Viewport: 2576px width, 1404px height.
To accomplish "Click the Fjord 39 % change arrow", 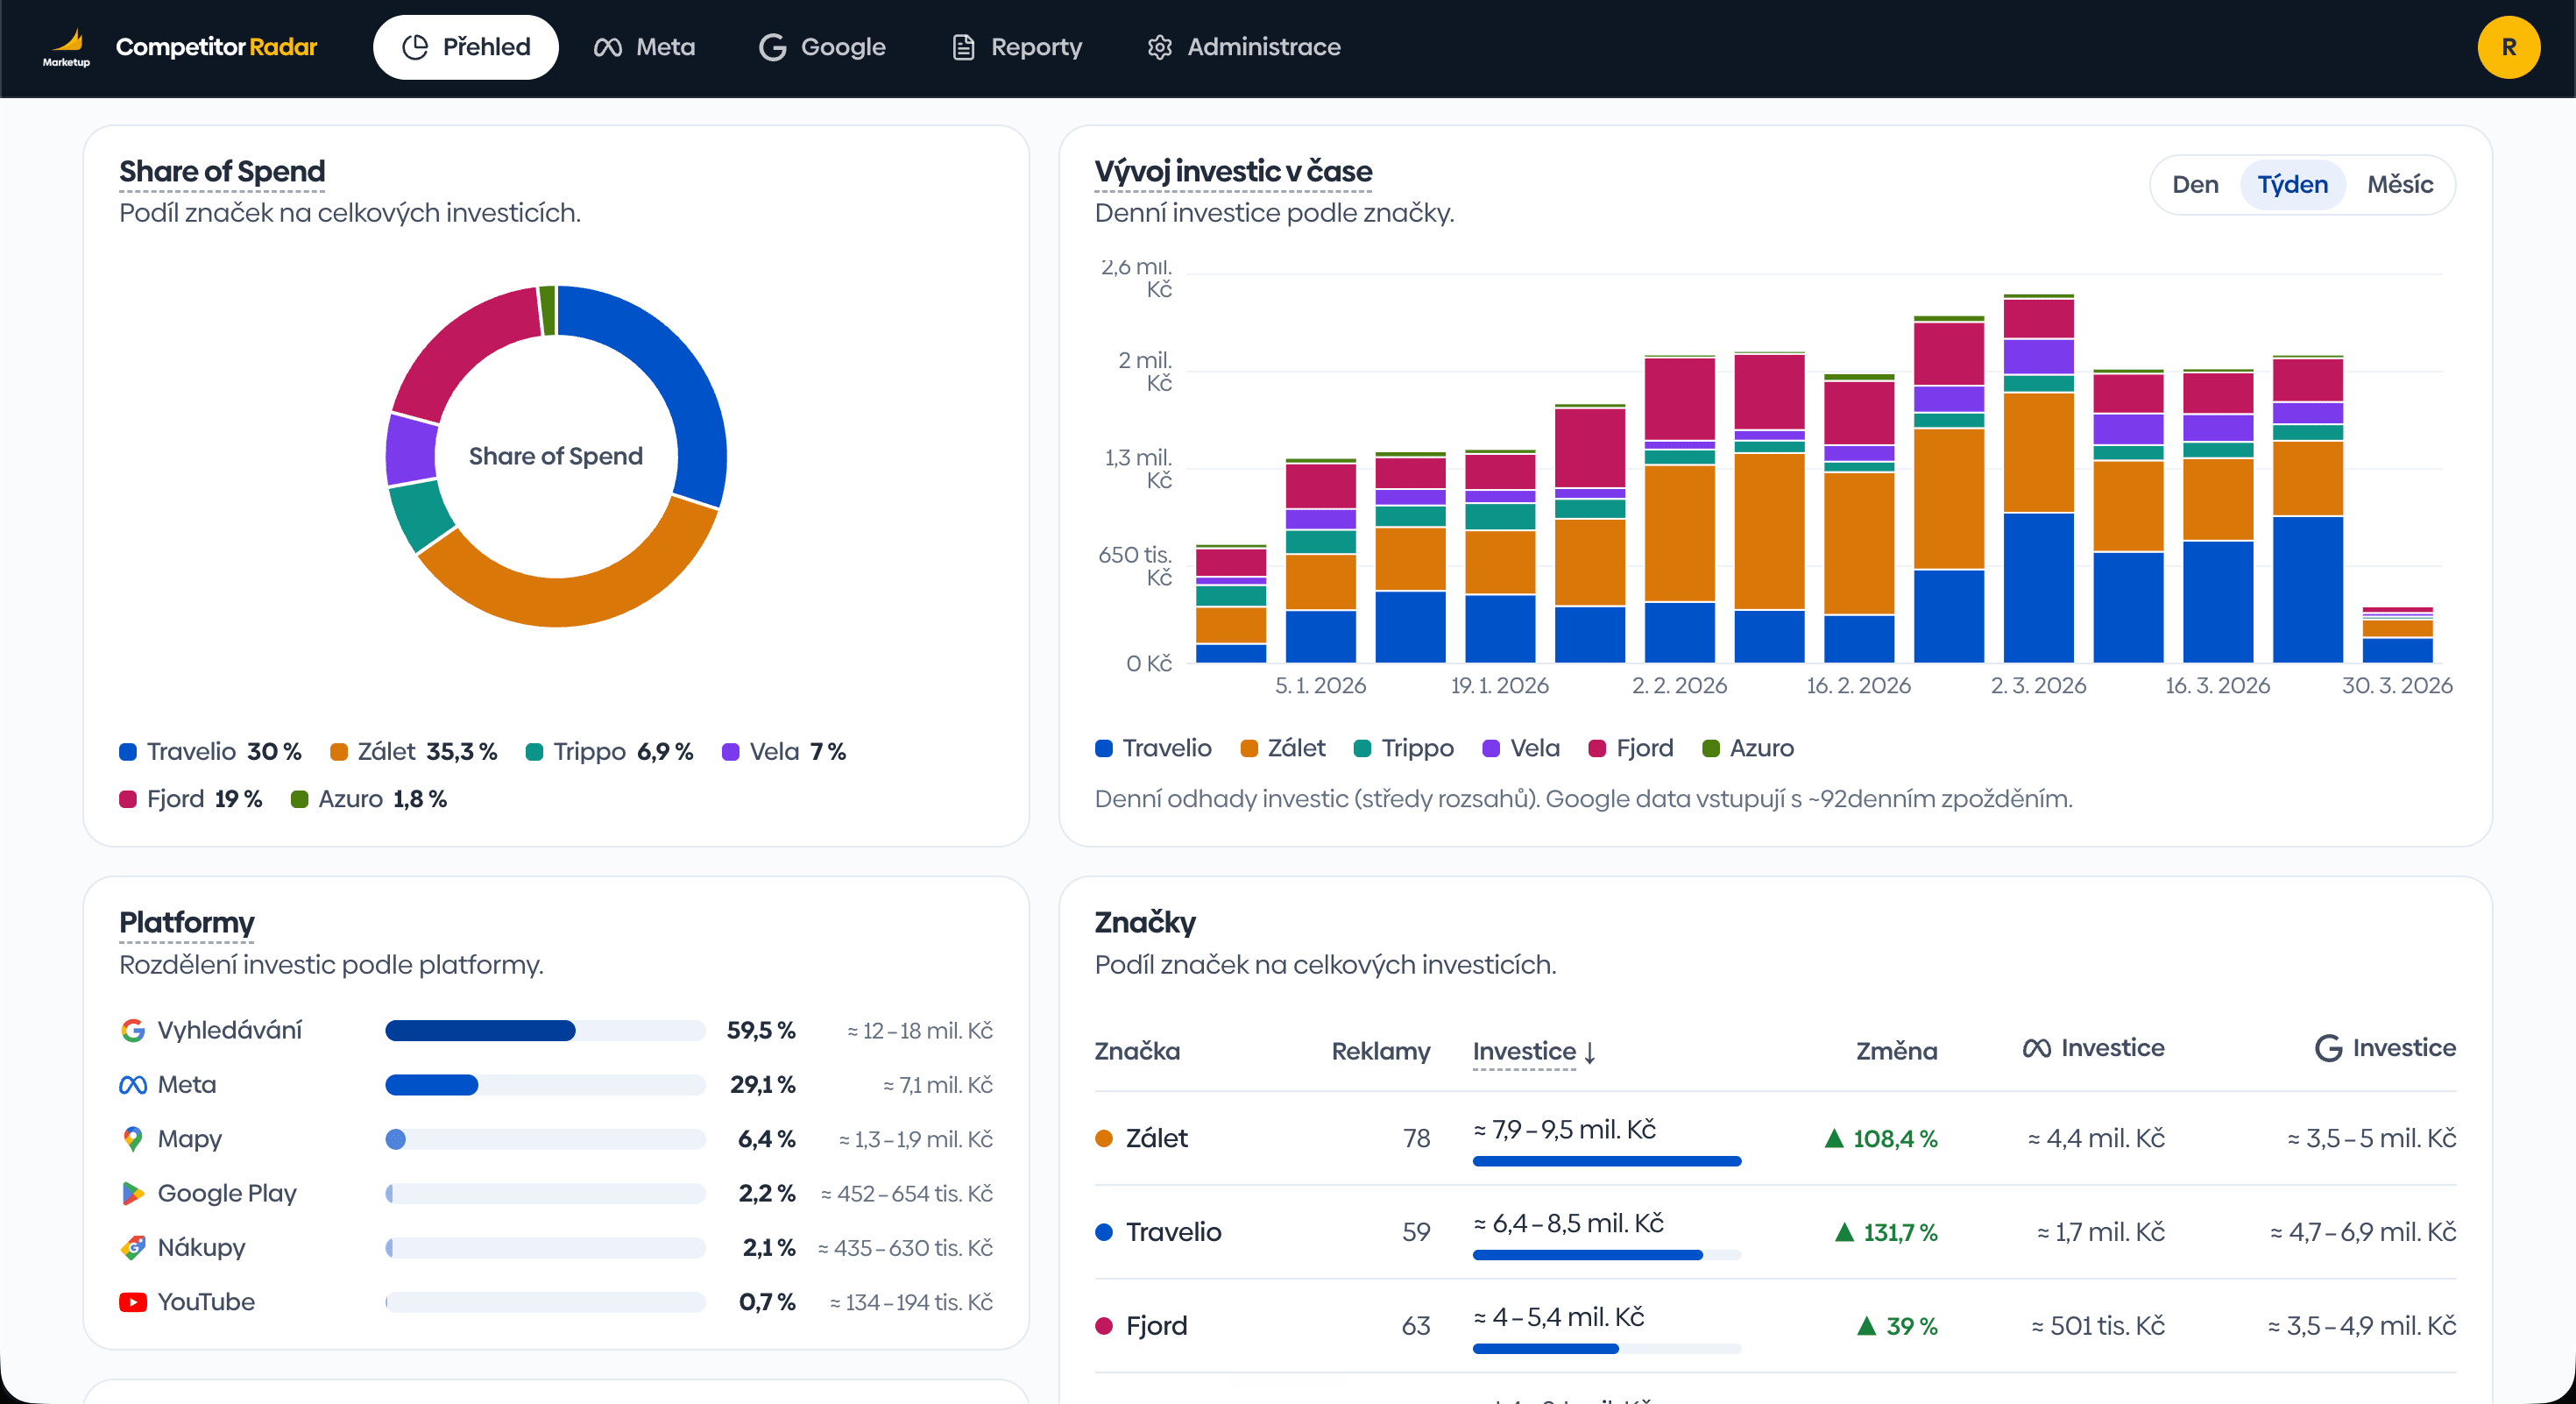I will point(1866,1326).
